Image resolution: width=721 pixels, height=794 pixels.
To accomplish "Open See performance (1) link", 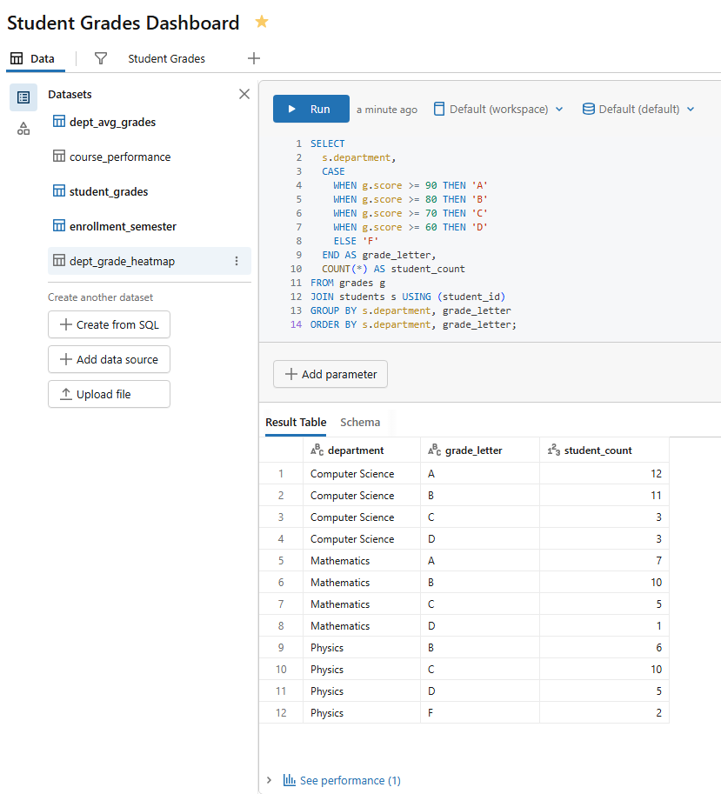I will click(350, 780).
